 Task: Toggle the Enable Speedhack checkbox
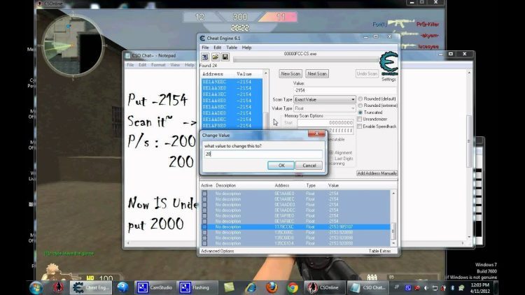(360, 127)
